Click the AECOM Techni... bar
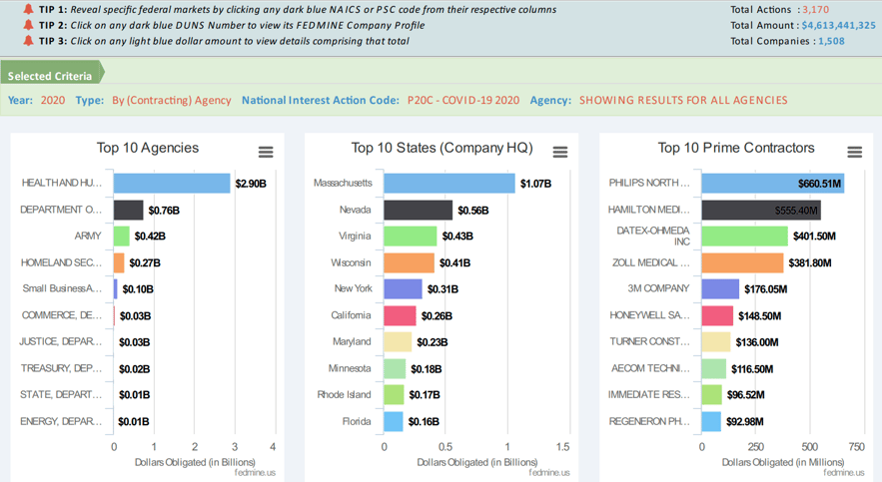Viewport: 882px width, 482px height. click(714, 368)
